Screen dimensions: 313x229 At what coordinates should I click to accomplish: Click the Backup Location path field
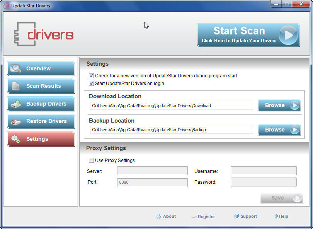[172, 130]
